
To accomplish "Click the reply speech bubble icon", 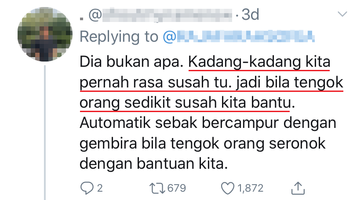I will pyautogui.click(x=87, y=188).
